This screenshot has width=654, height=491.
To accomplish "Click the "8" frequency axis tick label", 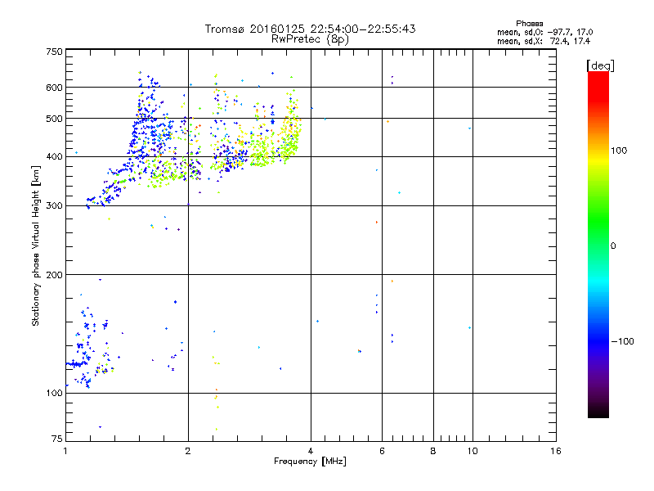I will point(433,451).
